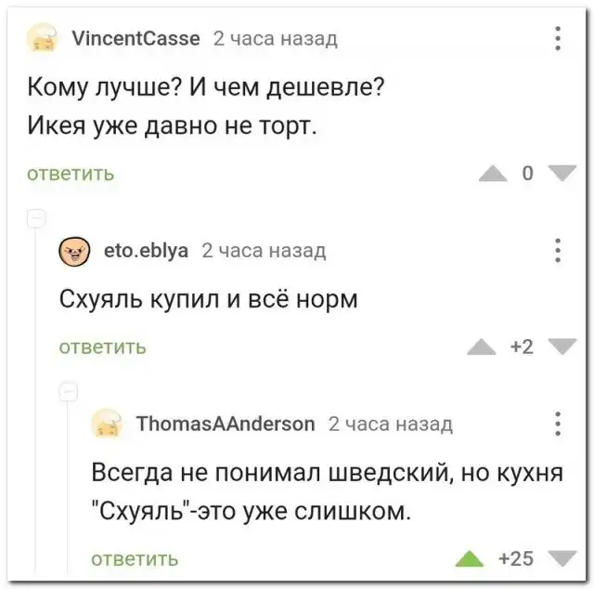Upvote ThomasAAnderson's comment
This screenshot has height=589, width=594.
pyautogui.click(x=469, y=558)
